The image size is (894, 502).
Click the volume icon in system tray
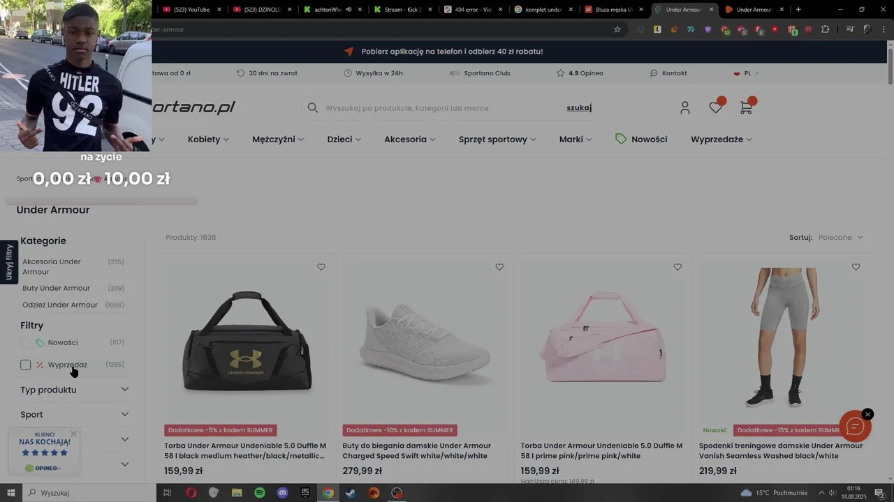pyautogui.click(x=833, y=493)
